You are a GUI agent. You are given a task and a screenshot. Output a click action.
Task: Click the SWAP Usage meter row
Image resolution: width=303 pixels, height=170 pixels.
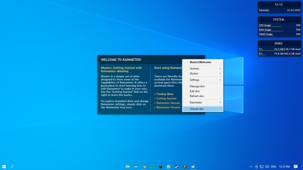(x=279, y=34)
